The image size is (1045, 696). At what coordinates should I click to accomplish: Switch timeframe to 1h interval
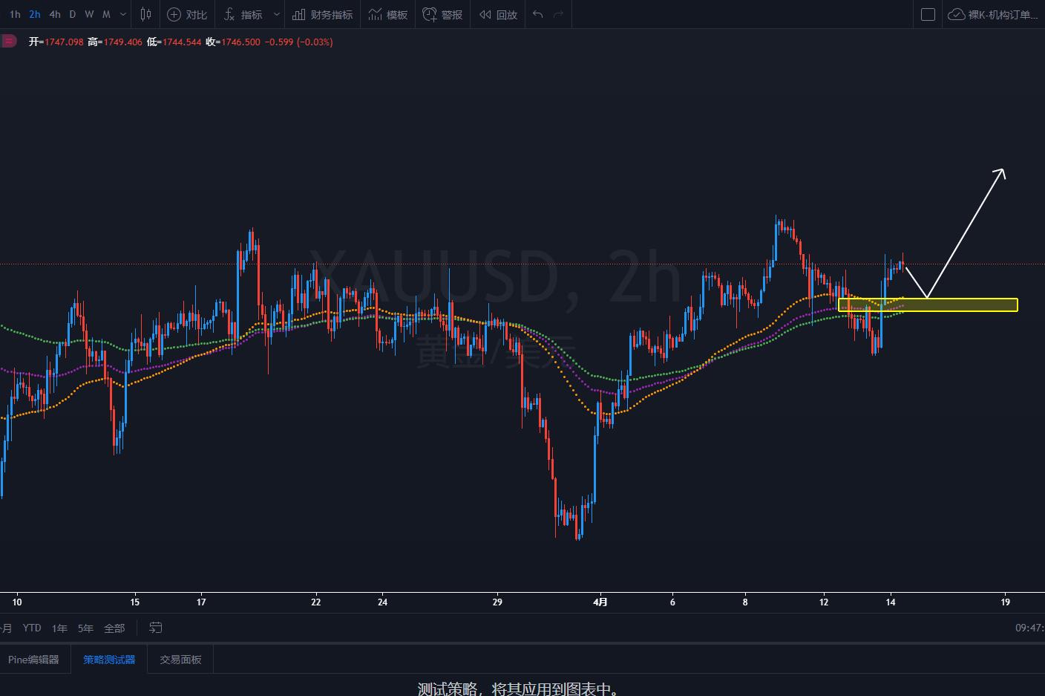pos(15,14)
